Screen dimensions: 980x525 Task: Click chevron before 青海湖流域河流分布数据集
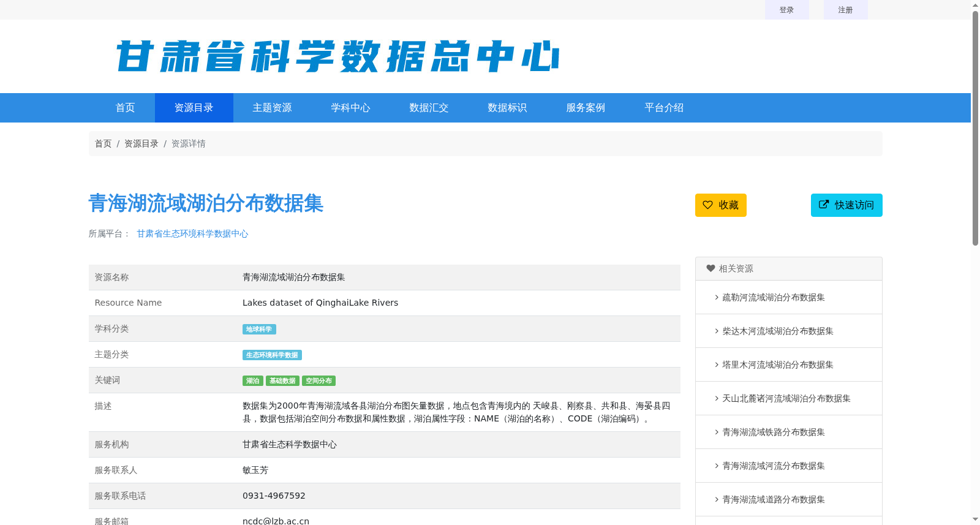coord(717,466)
